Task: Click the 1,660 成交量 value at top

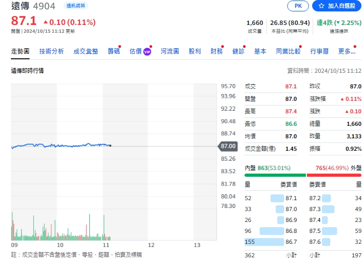Action: [x=254, y=23]
